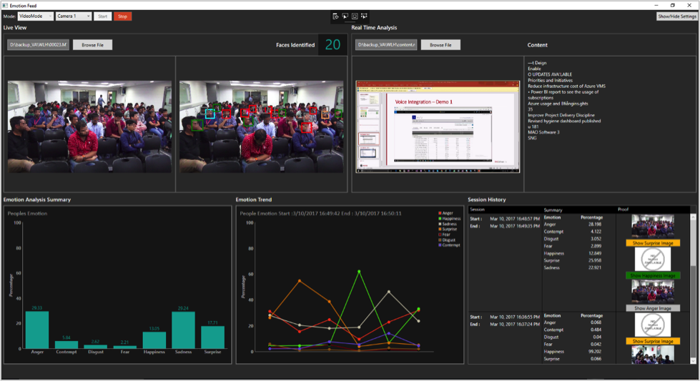
Task: Click the Happiness bar labeled 13.05
Action: coord(154,340)
